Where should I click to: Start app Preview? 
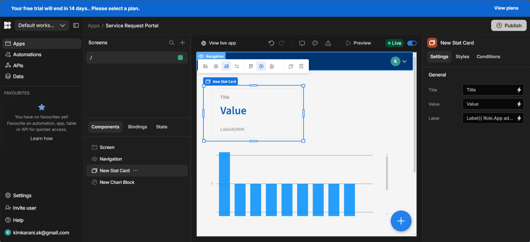click(359, 43)
